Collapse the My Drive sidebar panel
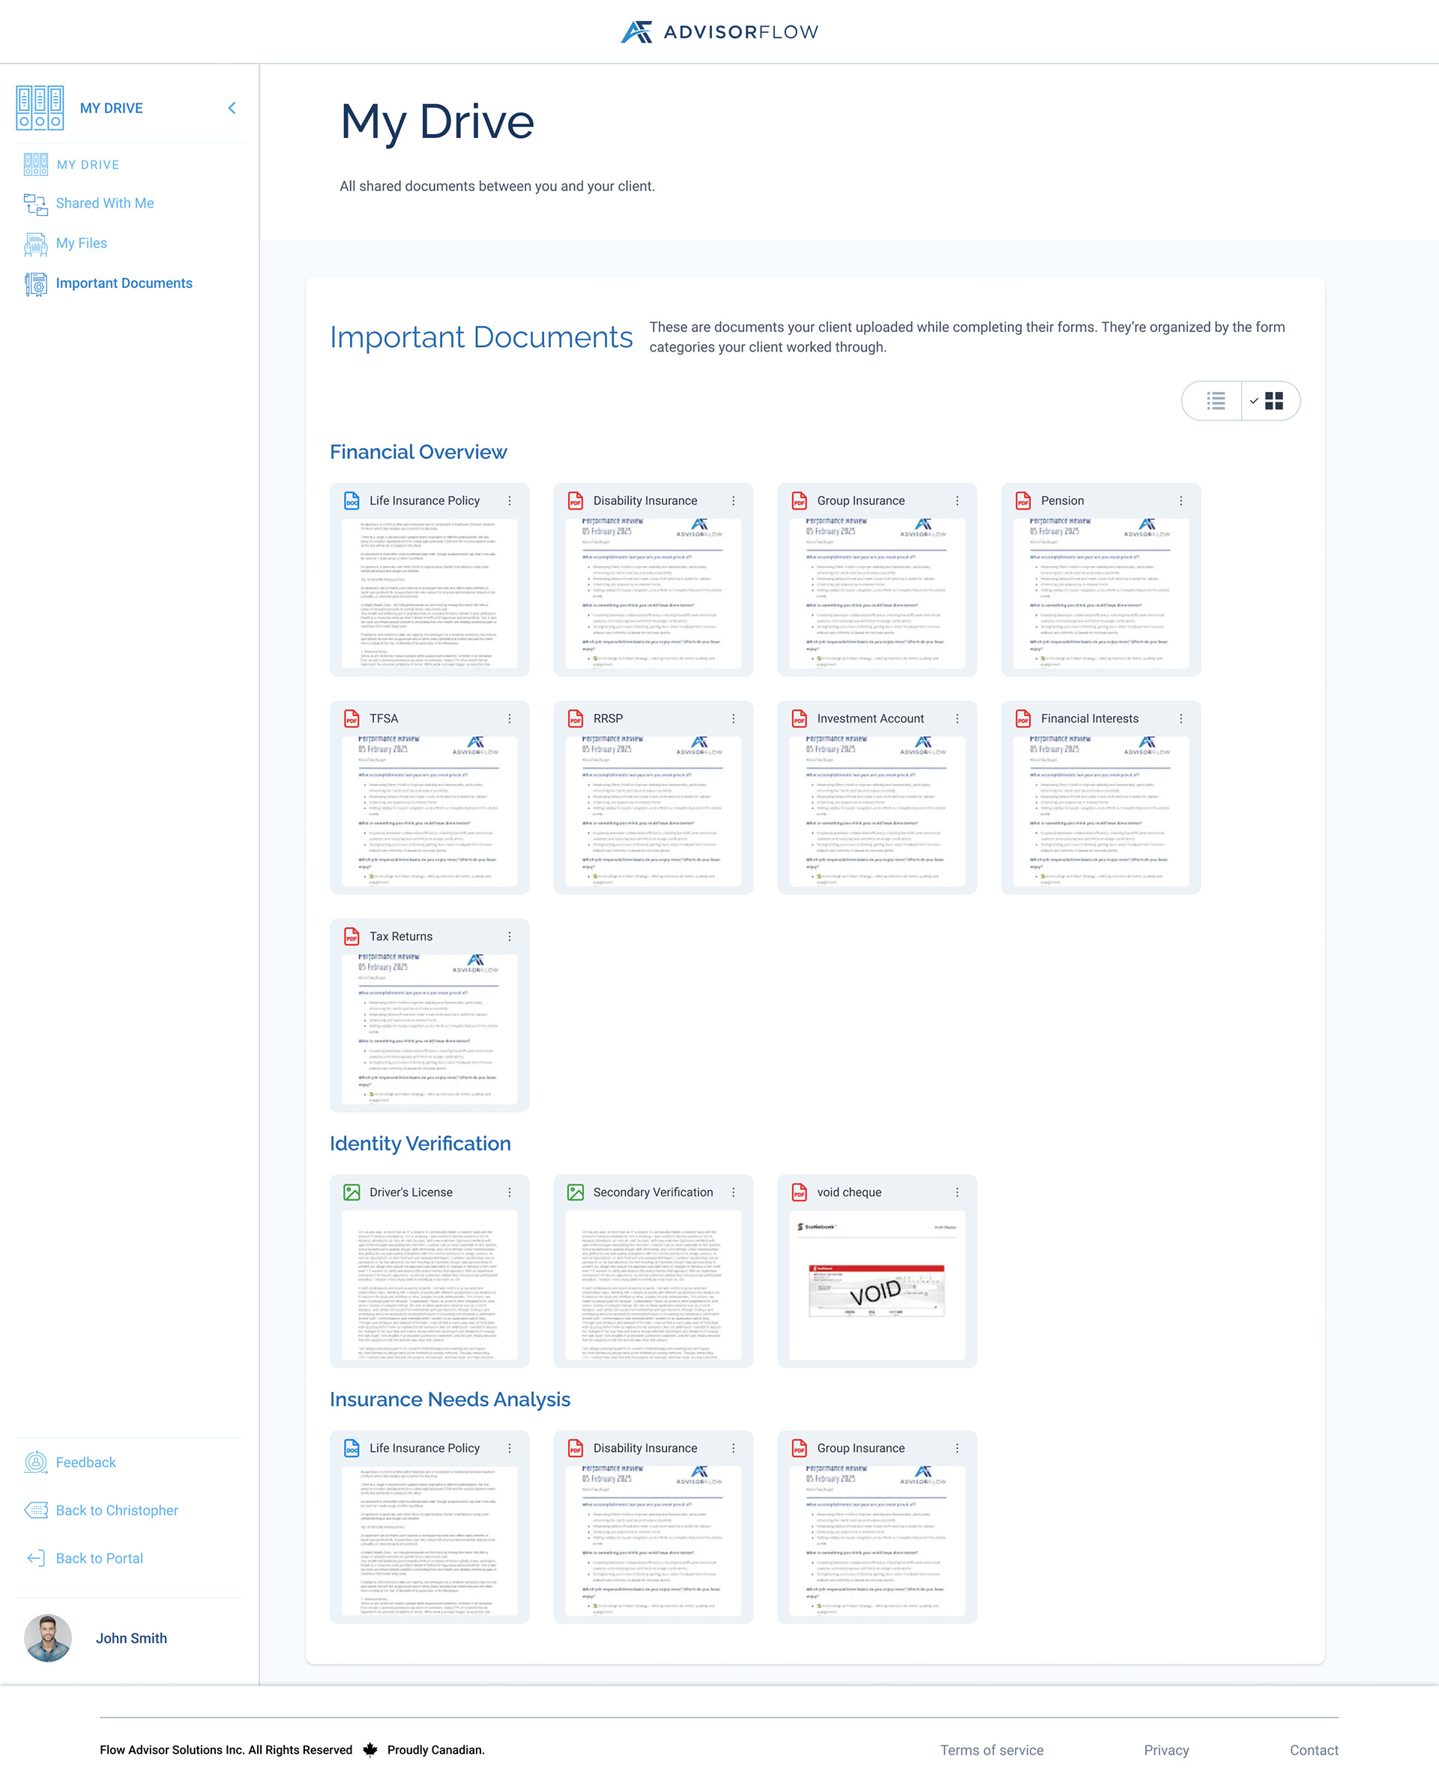1439x1792 pixels. [x=231, y=107]
